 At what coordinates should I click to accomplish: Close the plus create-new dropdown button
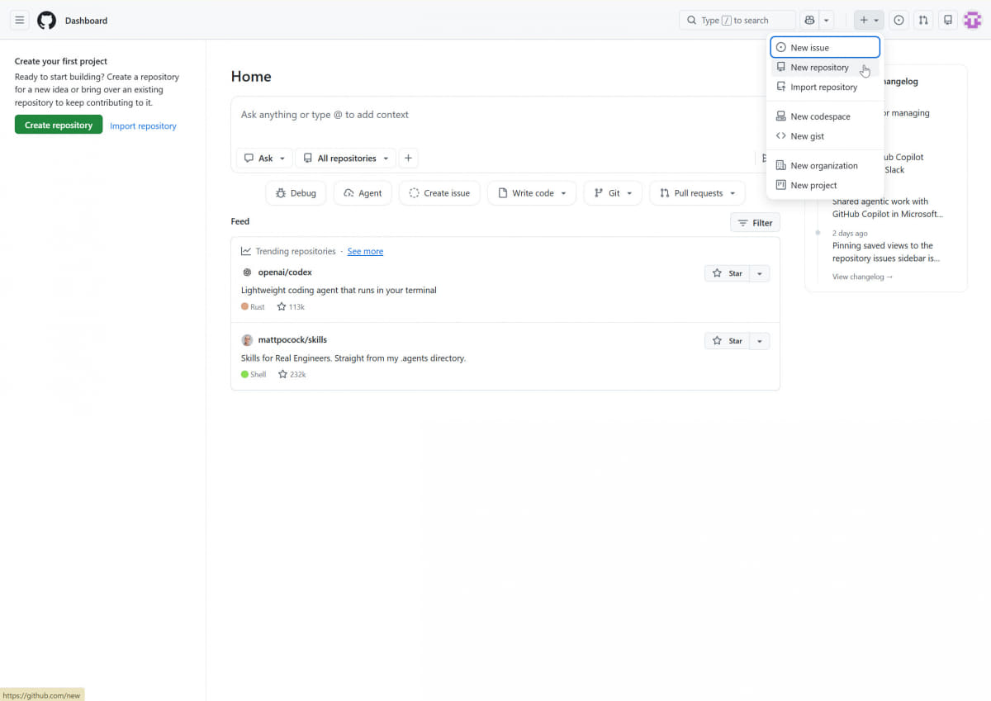(869, 20)
